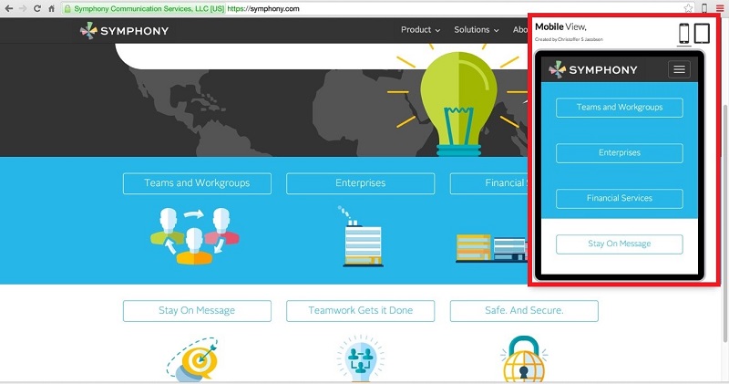Image resolution: width=729 pixels, height=384 pixels.
Task: Click the Mobile View extension phone icon in toolbar
Action: [x=704, y=8]
